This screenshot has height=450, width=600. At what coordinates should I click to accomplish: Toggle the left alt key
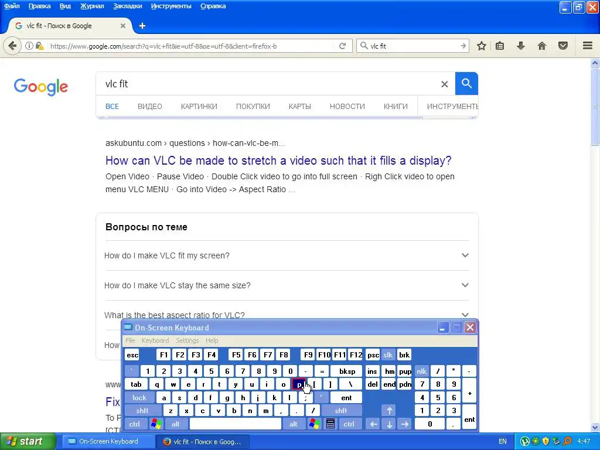(x=176, y=424)
